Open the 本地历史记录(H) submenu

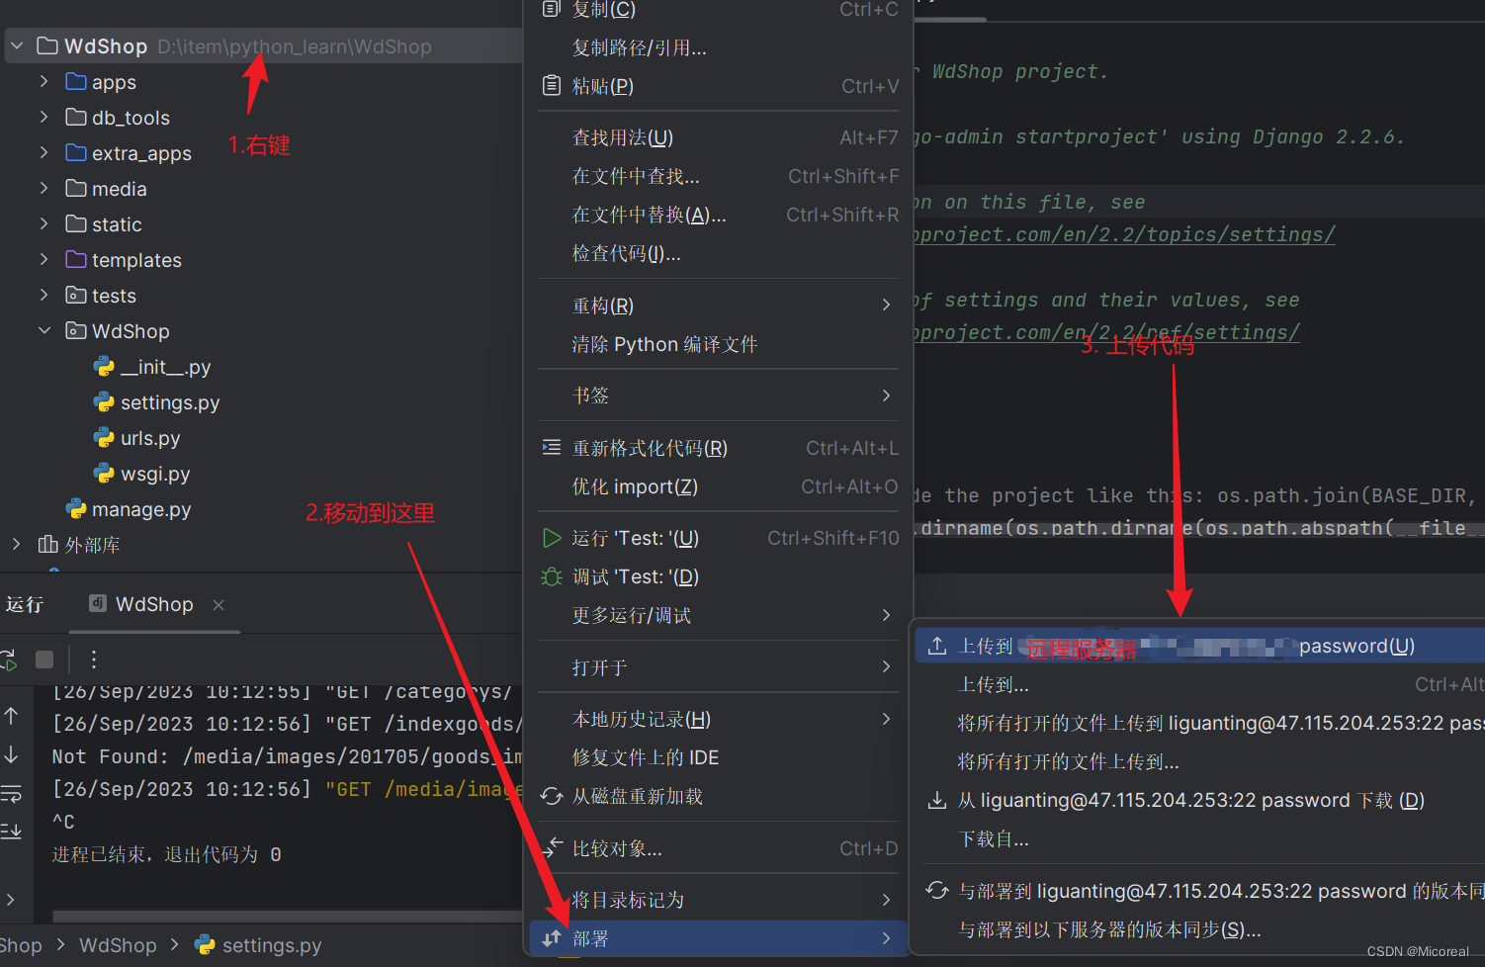pyautogui.click(x=718, y=719)
